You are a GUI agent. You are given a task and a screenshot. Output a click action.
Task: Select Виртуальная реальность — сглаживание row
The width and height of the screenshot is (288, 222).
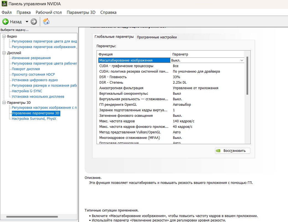pyautogui.click(x=171, y=99)
